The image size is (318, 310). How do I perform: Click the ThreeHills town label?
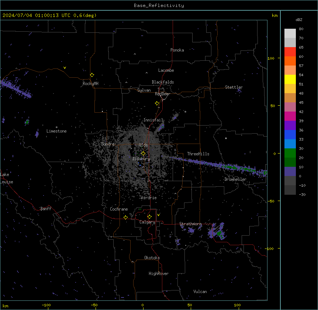(x=198, y=154)
